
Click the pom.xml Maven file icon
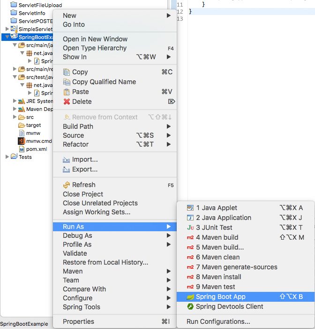point(22,149)
